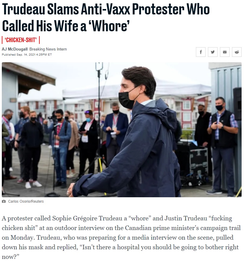This screenshot has height=261, width=244.
Task: Click the Carlos Osorio/Reuters photo credit
Action: (26, 201)
